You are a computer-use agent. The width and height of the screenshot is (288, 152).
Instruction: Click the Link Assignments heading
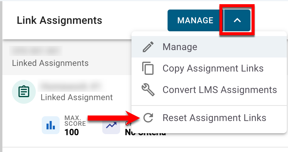click(x=59, y=20)
